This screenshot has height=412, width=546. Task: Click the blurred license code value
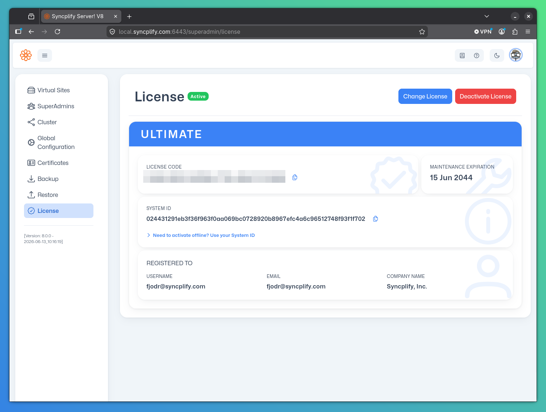(x=214, y=176)
